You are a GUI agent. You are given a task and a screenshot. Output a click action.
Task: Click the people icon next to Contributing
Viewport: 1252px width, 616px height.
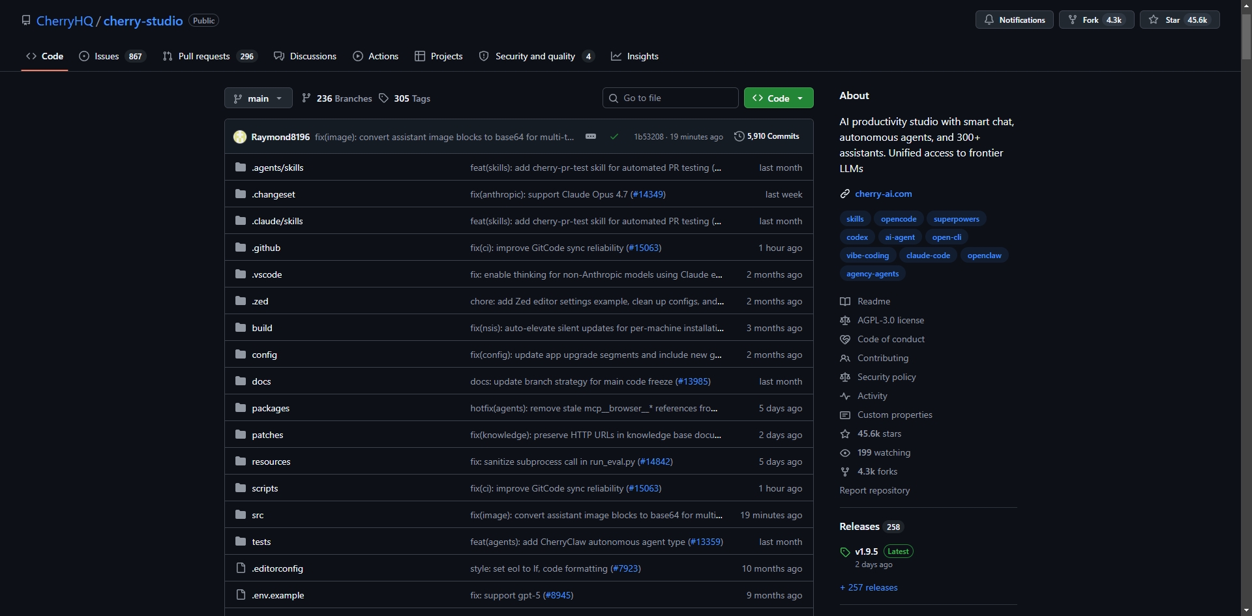845,358
